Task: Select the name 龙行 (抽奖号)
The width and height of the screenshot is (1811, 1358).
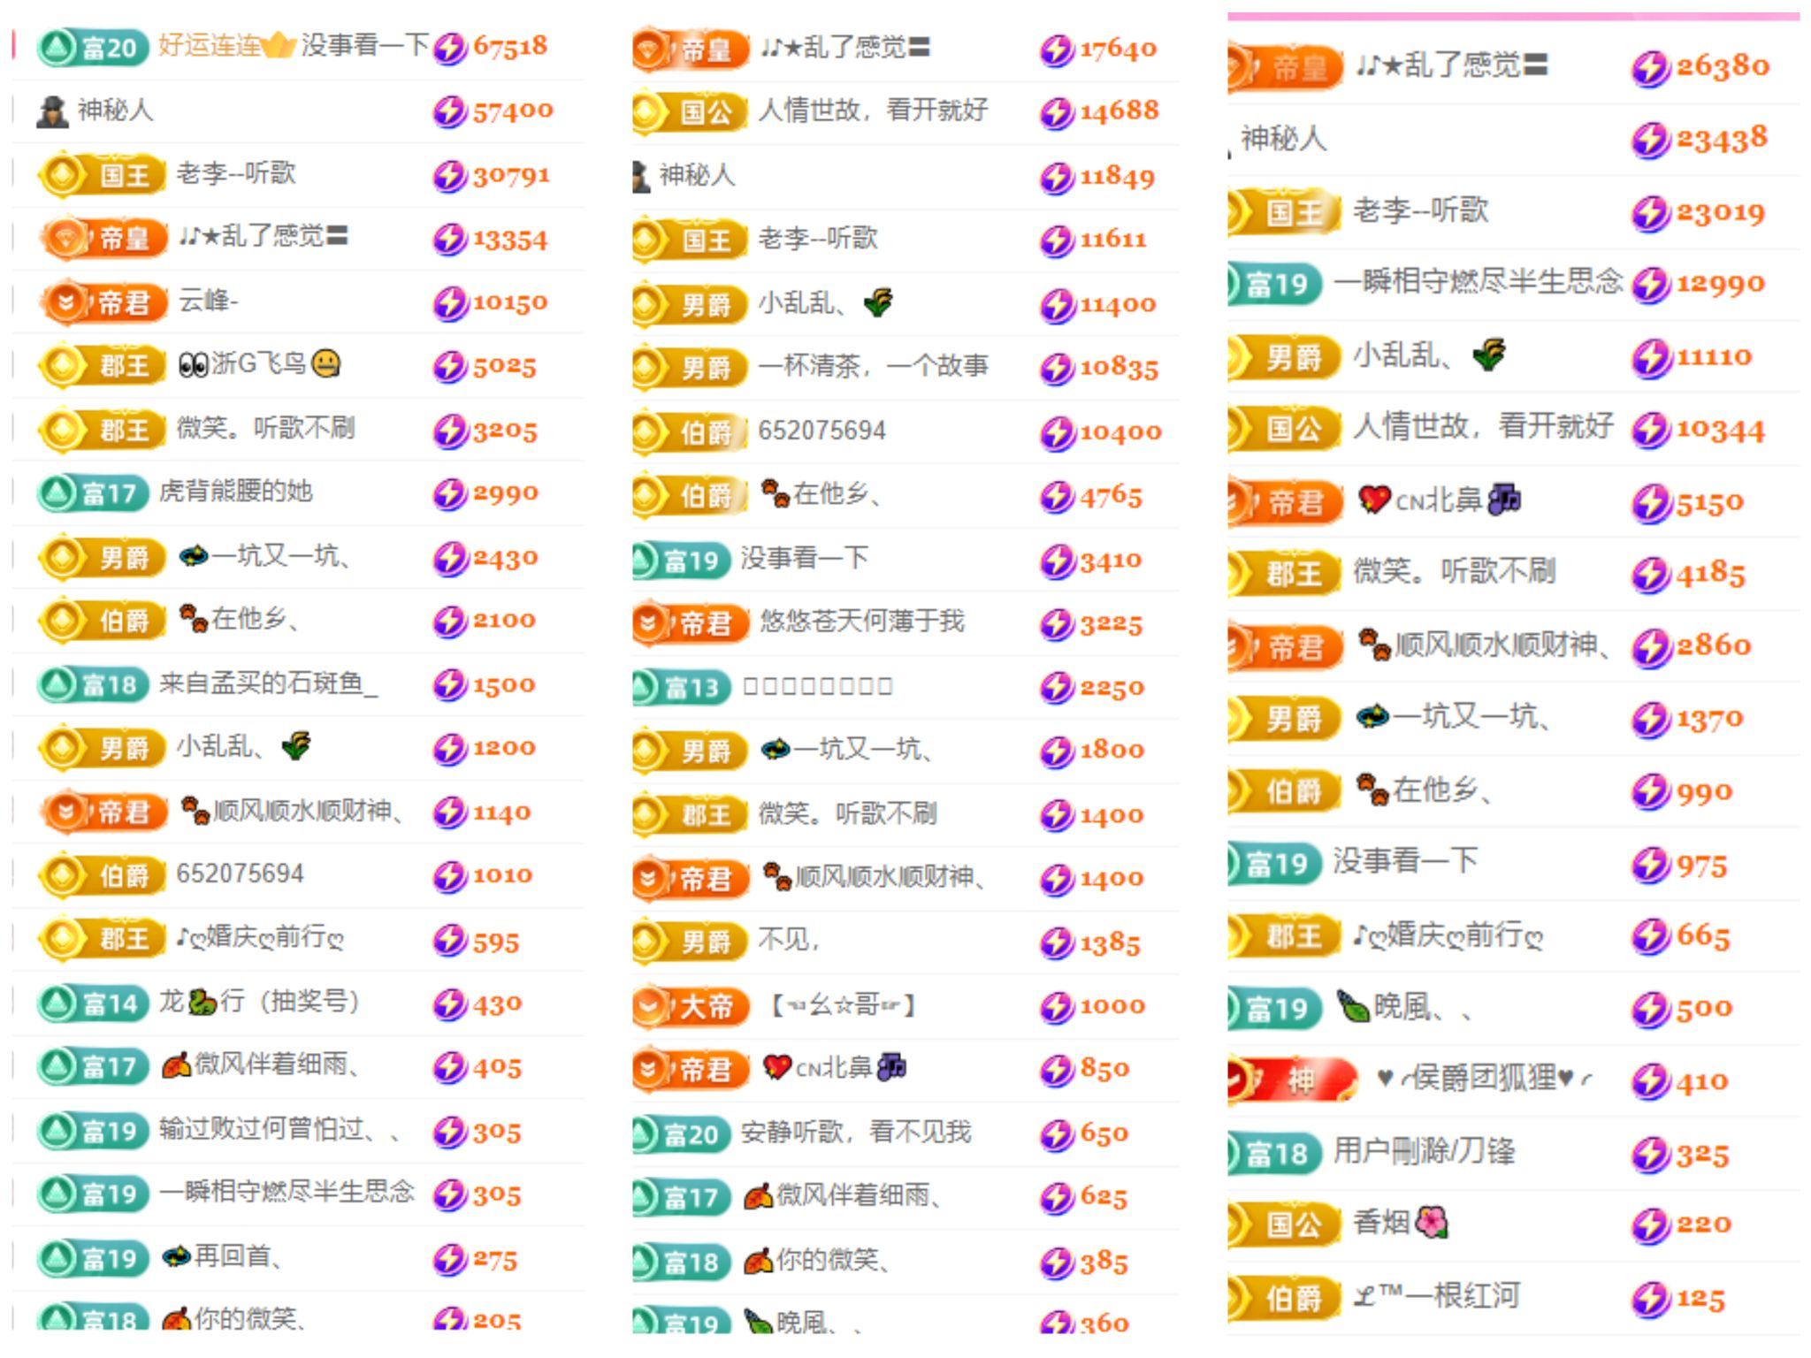Action: pyautogui.click(x=259, y=1001)
